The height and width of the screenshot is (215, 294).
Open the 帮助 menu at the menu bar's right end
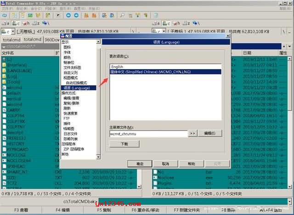[x=285, y=9]
